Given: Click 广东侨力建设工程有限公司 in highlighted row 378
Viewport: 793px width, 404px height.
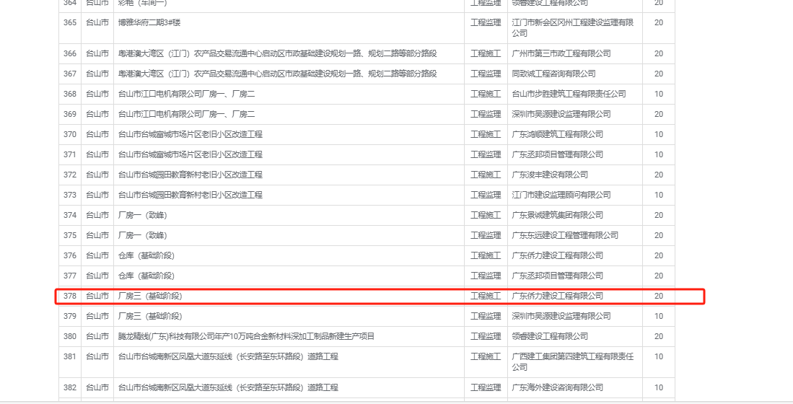Looking at the screenshot, I should [557, 296].
